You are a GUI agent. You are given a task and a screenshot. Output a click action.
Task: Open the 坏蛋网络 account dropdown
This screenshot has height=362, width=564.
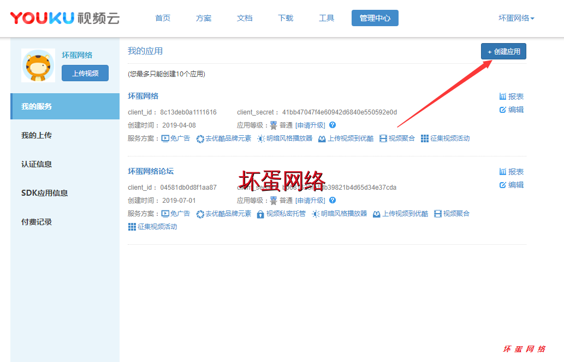[516, 18]
